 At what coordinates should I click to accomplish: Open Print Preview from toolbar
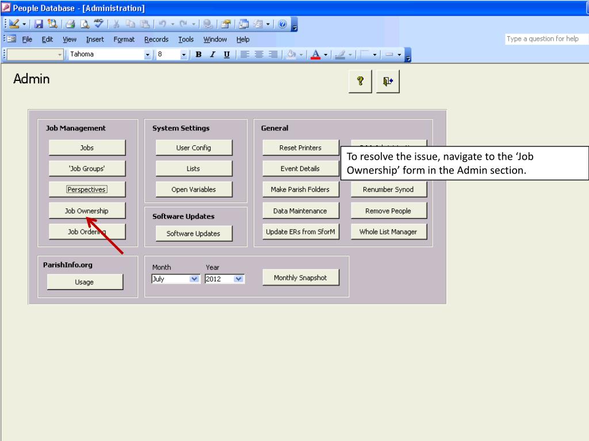(x=85, y=24)
